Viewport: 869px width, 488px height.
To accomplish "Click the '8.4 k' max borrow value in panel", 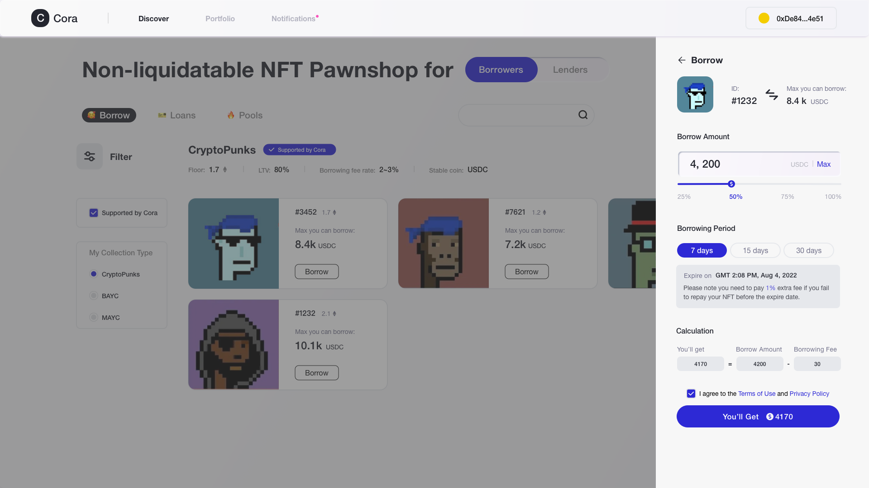I will click(x=797, y=101).
